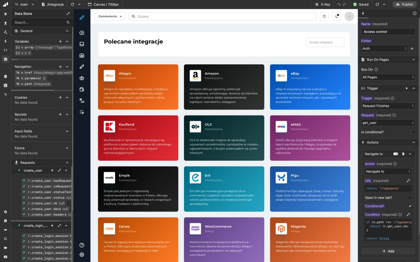Open the /integracje page selector

53,4
